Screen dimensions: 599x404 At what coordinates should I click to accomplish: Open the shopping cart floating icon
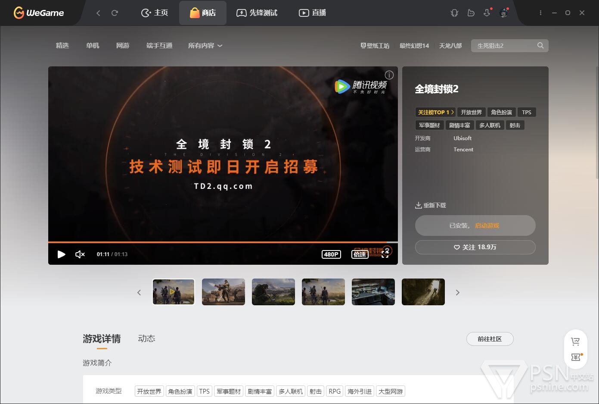tap(575, 341)
